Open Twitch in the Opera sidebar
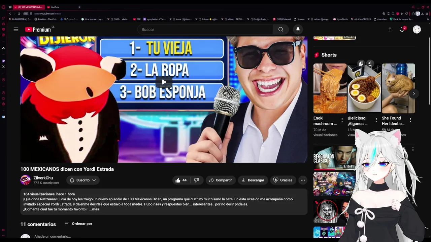This screenshot has width=431, height=242. point(3,61)
